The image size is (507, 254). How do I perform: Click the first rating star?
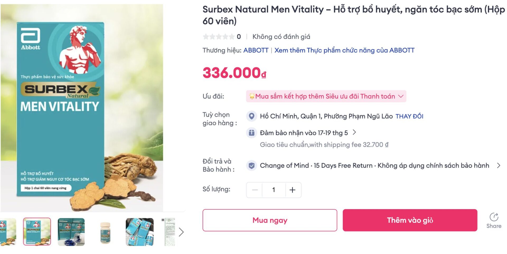[206, 37]
